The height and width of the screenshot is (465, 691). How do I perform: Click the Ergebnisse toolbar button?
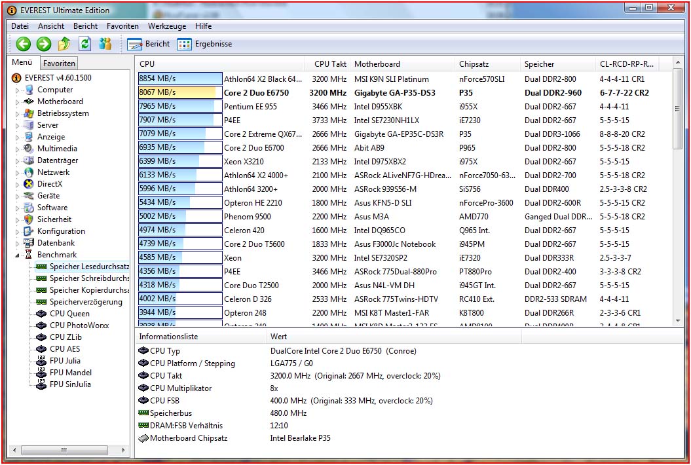click(205, 44)
